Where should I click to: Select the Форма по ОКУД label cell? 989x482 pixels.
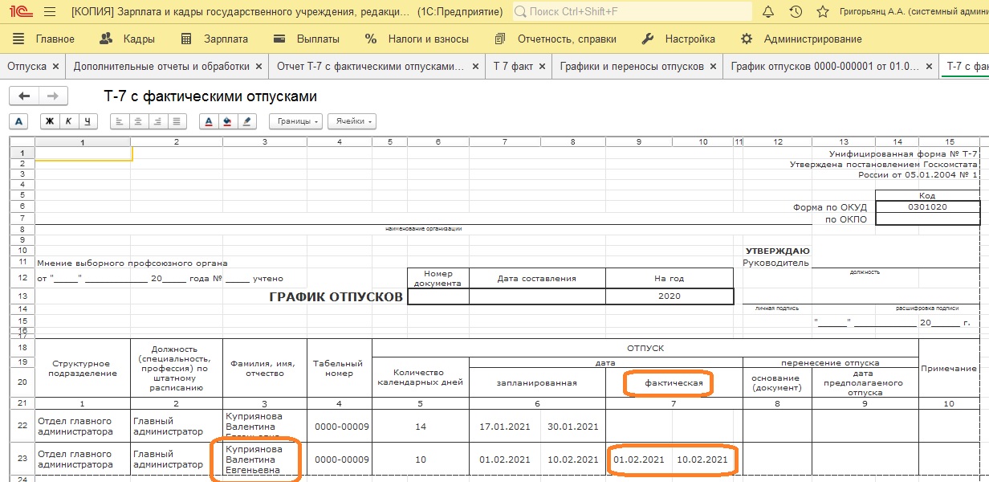coord(830,206)
